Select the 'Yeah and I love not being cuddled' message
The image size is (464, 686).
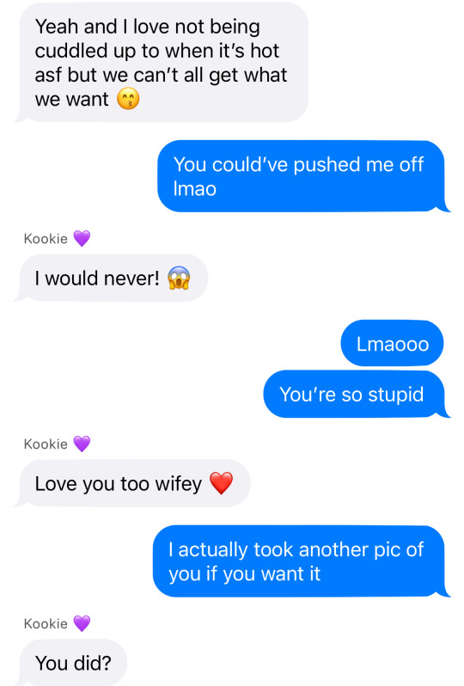click(x=162, y=62)
